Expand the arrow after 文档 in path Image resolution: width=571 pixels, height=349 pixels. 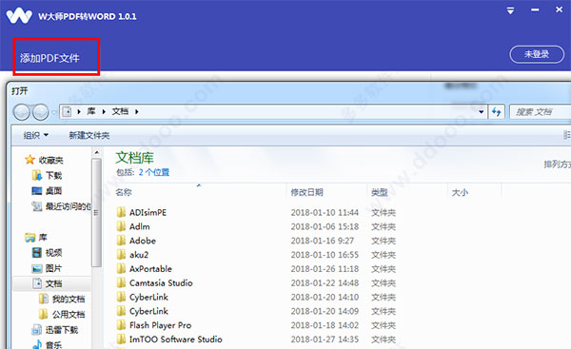point(137,111)
